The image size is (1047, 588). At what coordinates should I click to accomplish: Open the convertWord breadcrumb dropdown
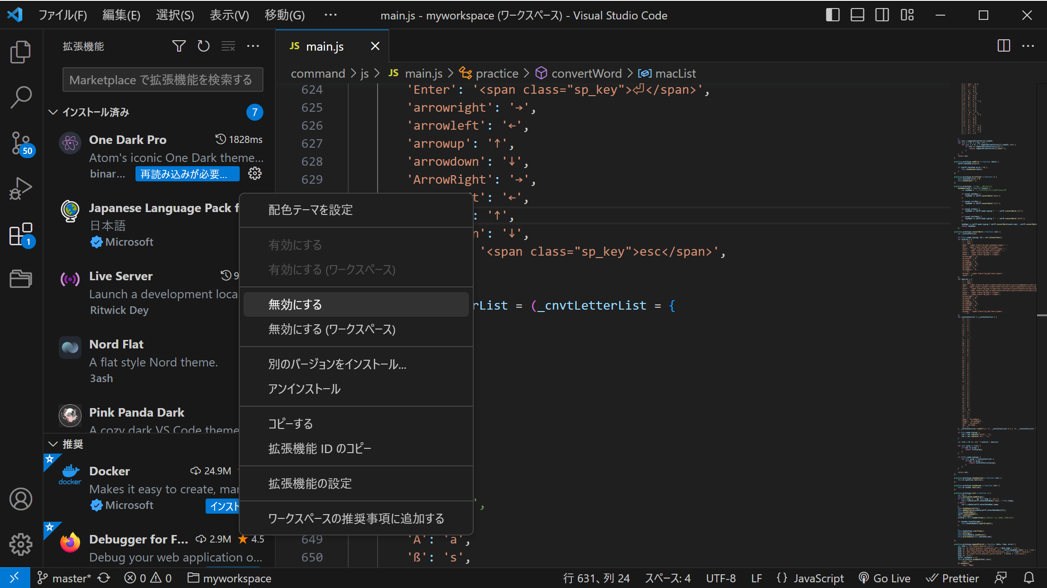tap(578, 73)
